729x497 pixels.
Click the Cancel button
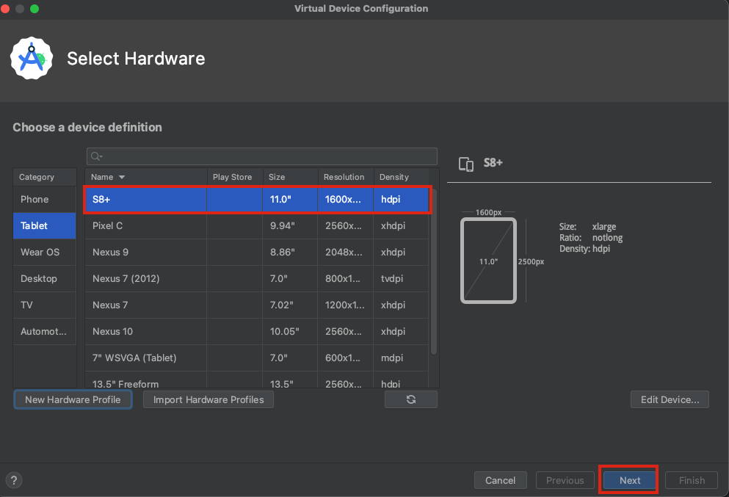pyautogui.click(x=500, y=480)
